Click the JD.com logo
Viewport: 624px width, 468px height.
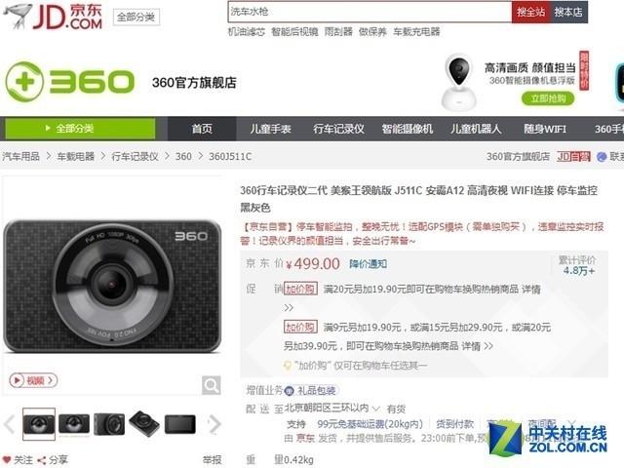pos(53,17)
